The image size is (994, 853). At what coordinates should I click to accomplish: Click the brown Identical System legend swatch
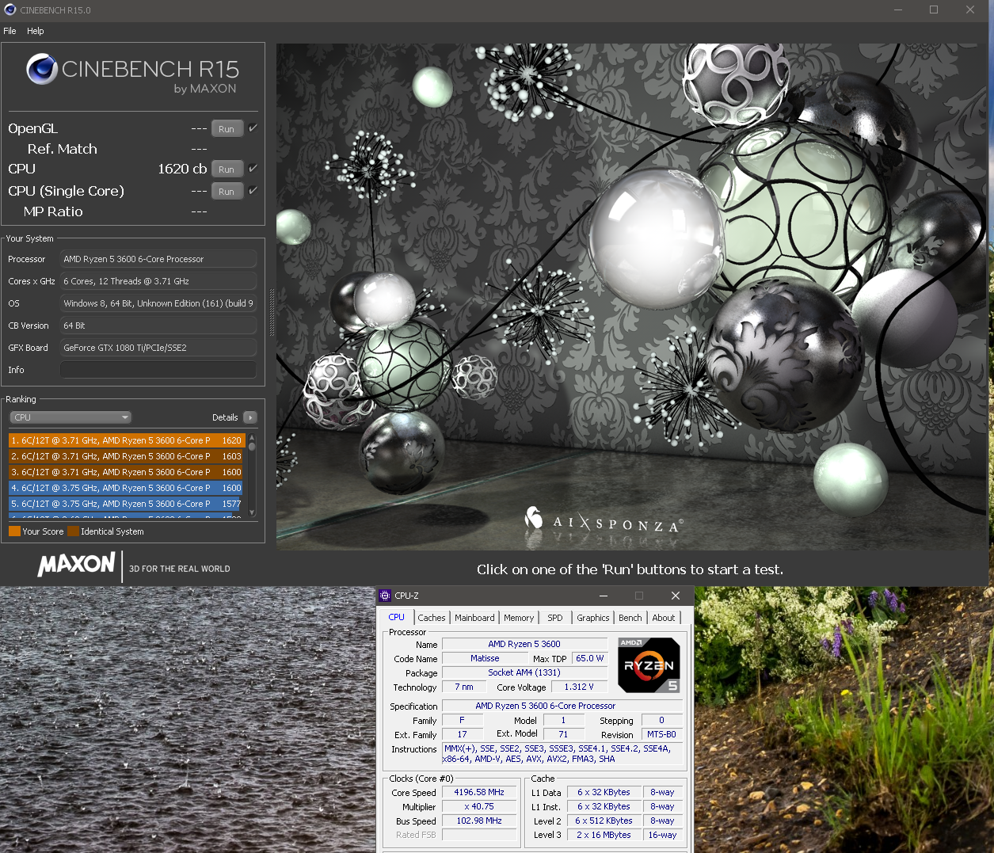73,531
